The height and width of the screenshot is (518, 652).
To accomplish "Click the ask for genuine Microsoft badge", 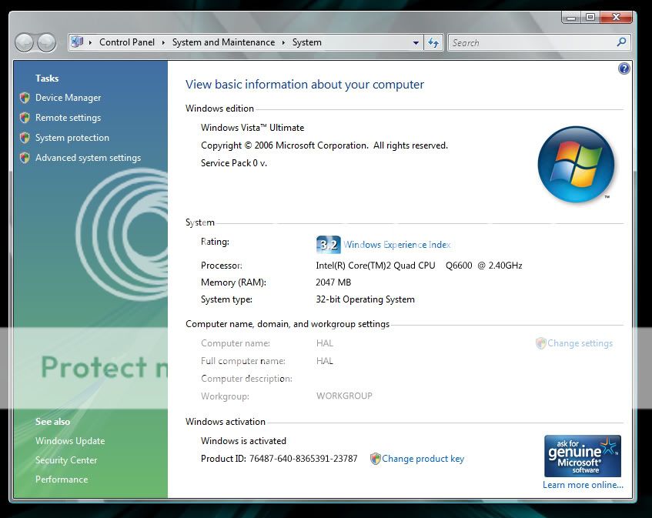I will tap(582, 456).
